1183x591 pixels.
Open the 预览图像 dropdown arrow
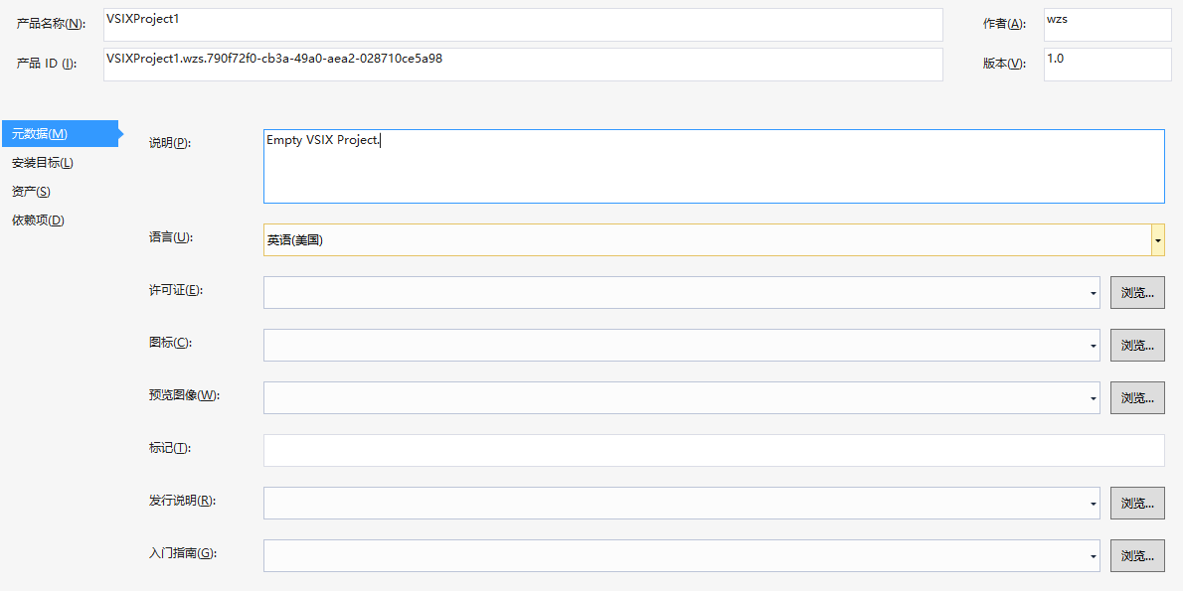1093,398
